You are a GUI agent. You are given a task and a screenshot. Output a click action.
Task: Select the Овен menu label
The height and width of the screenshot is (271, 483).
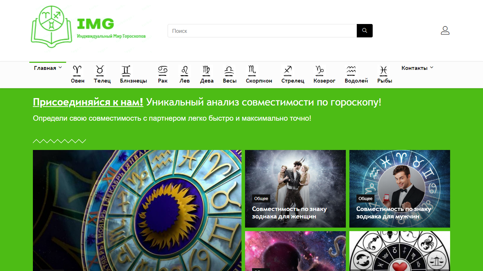(x=77, y=81)
